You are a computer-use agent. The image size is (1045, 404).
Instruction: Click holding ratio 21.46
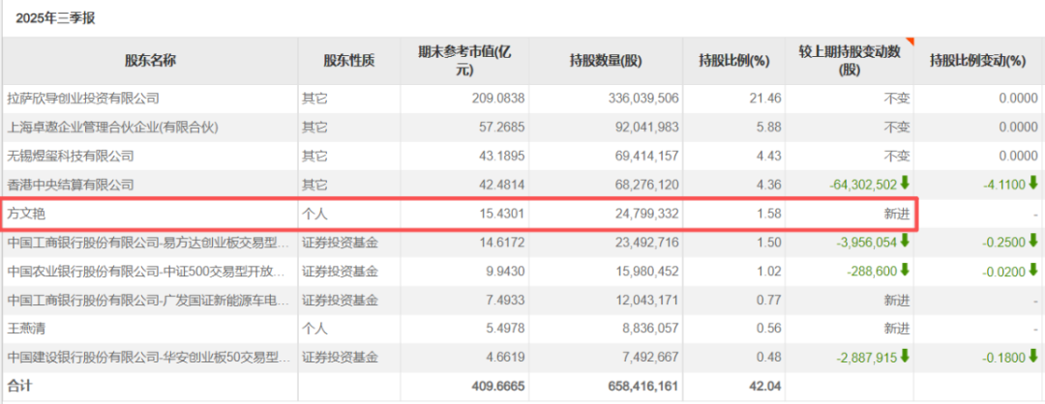[x=767, y=99]
